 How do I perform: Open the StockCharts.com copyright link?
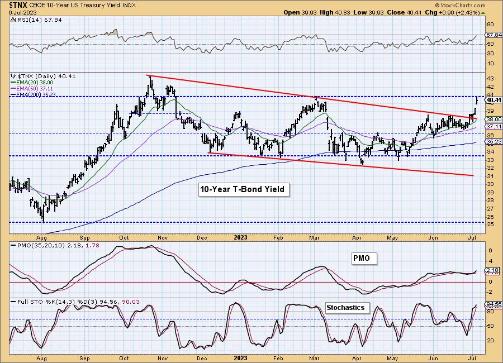click(x=461, y=5)
